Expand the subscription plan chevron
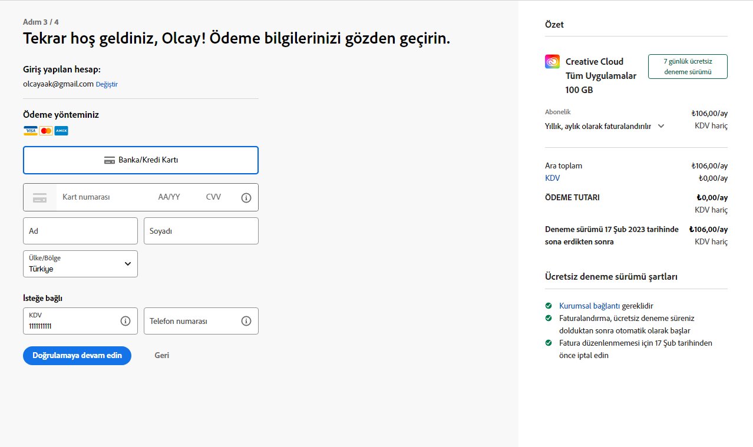Viewport: 753px width, 447px height. [x=661, y=126]
